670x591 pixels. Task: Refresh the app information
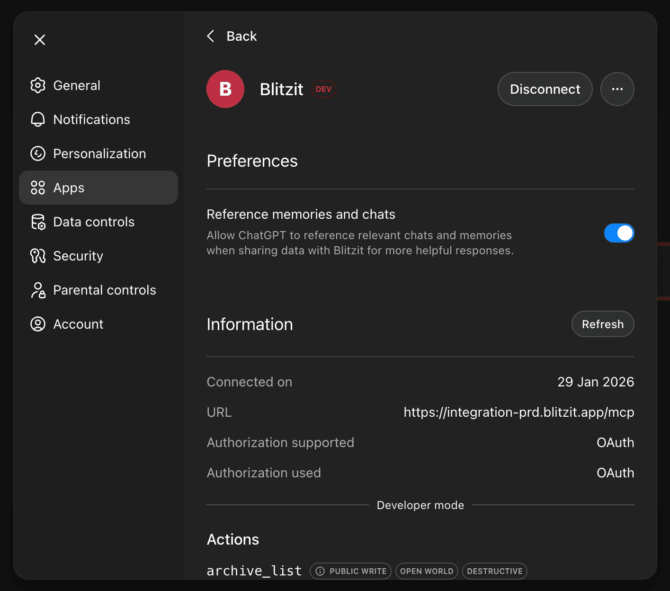(603, 324)
